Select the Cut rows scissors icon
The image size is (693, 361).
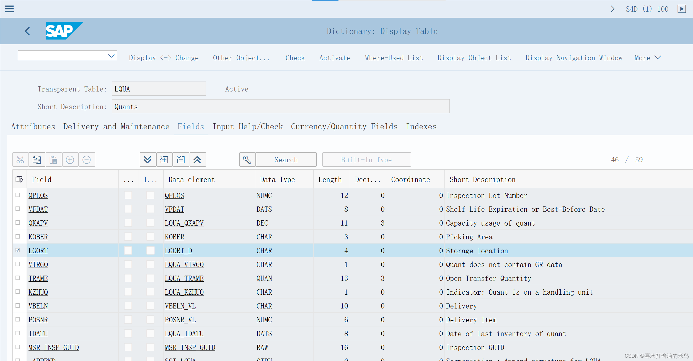(x=20, y=159)
